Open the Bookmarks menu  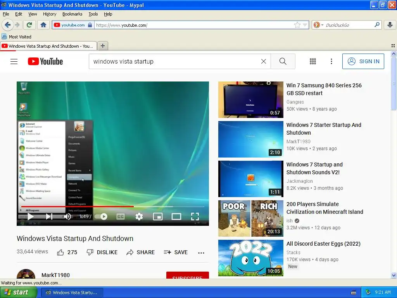(x=72, y=14)
